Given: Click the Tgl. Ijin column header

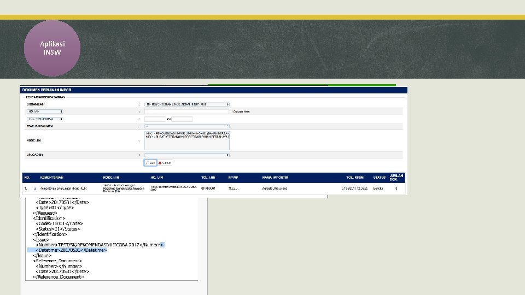Looking at the screenshot, I should point(208,178).
